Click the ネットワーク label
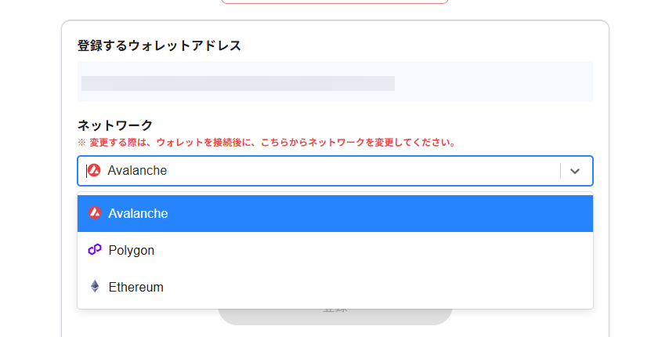This screenshot has width=658, height=337. 115,125
